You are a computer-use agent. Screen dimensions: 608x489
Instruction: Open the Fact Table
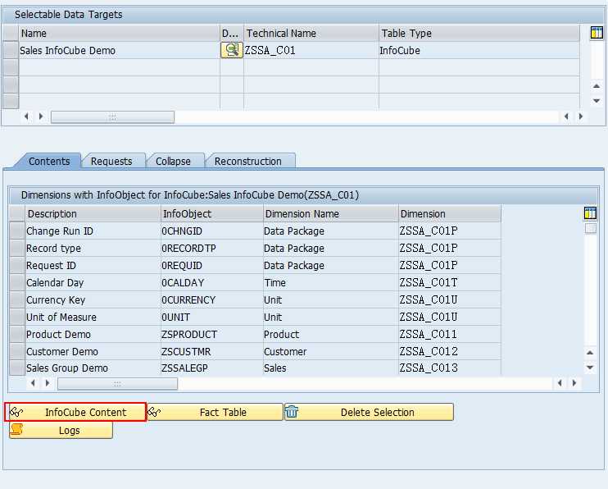point(215,412)
